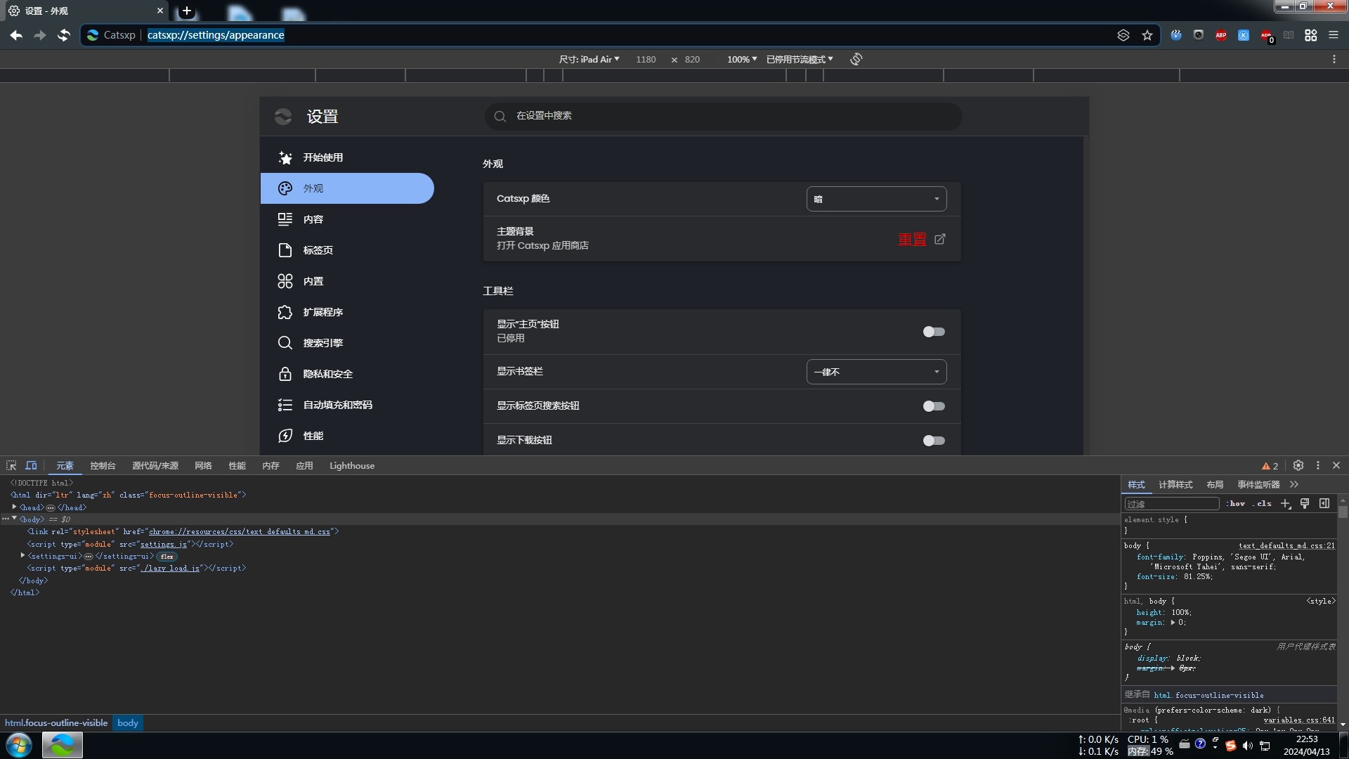
Task: Open the lazy_load.js script link
Action: 170,568
